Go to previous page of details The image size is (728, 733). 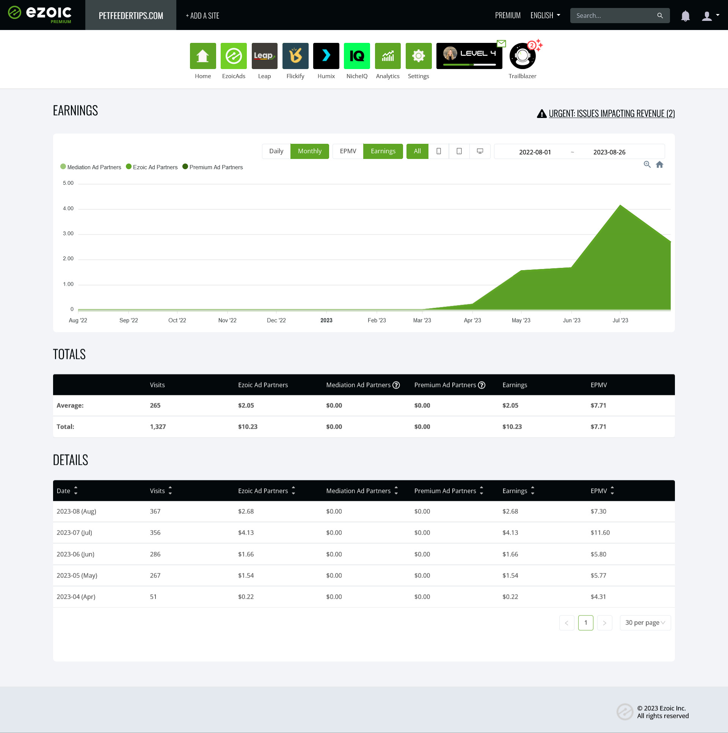[x=567, y=623]
